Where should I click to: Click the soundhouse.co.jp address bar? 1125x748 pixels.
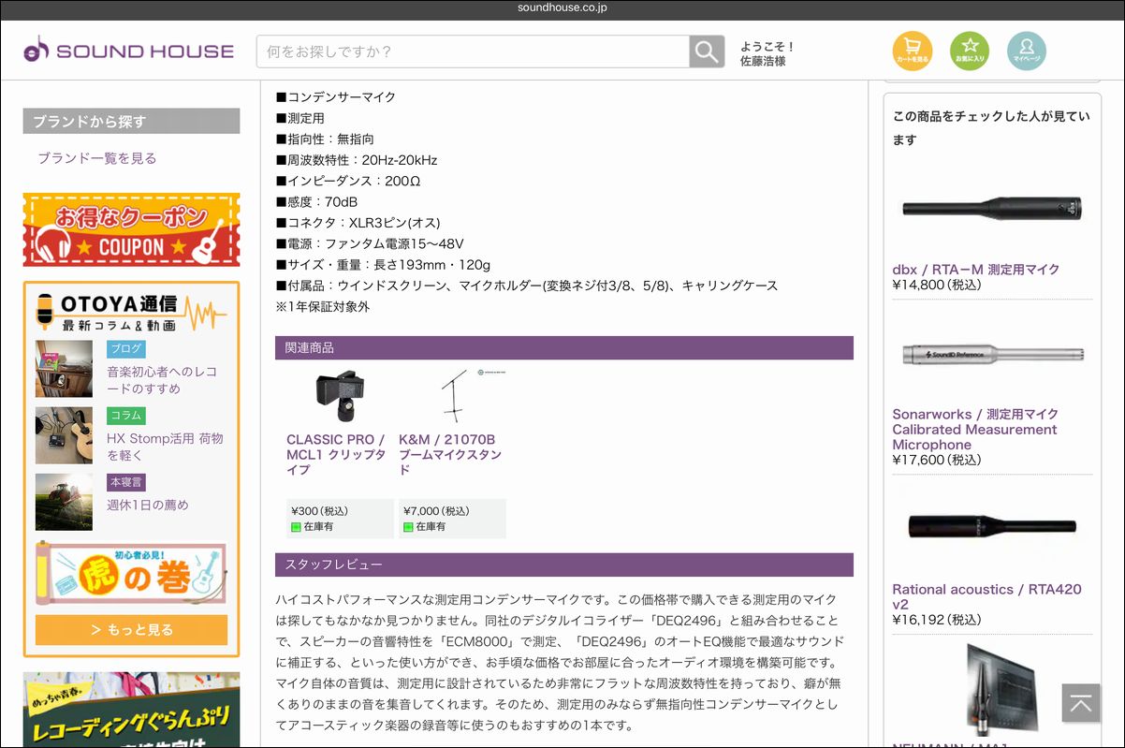tap(562, 8)
